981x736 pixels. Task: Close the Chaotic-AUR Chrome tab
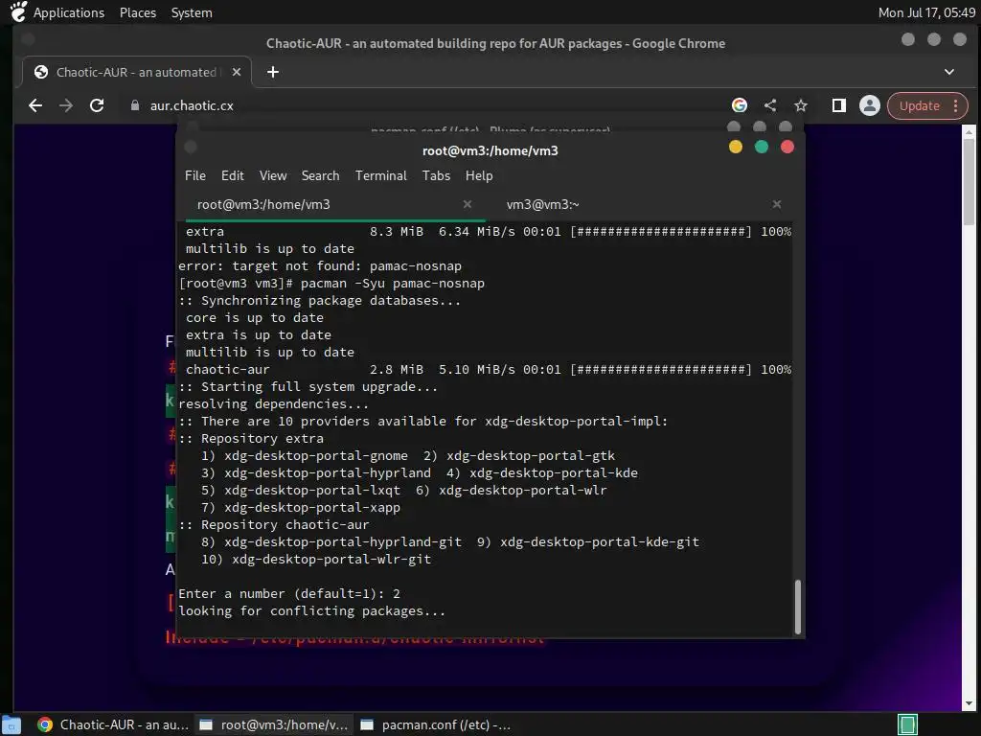tap(237, 72)
